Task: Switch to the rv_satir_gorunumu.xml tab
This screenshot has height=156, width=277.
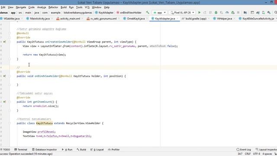Action: 102,19
